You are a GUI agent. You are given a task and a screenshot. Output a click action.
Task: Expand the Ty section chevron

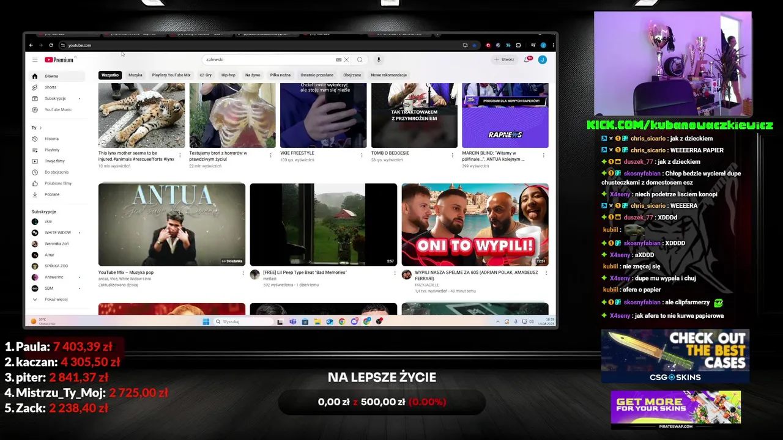point(40,128)
